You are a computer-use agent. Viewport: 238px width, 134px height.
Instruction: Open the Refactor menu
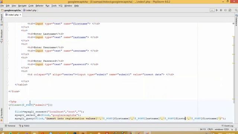(x=39, y=6)
